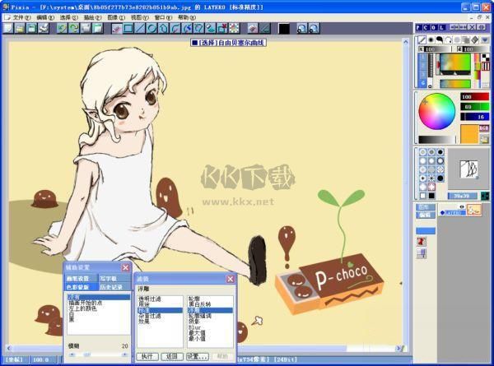Open the 图像 (Image) menu
Image resolution: width=494 pixels, height=366 pixels.
point(112,16)
